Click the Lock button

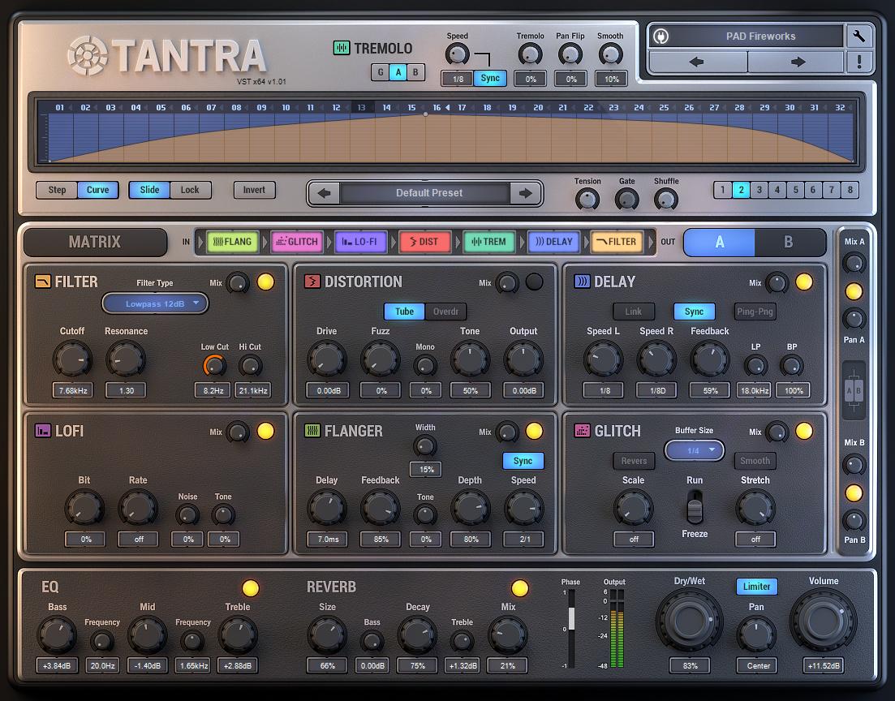point(190,190)
